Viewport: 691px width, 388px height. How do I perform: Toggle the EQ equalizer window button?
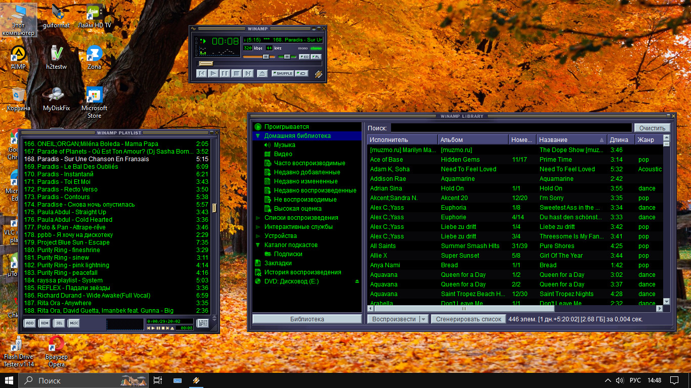[304, 57]
